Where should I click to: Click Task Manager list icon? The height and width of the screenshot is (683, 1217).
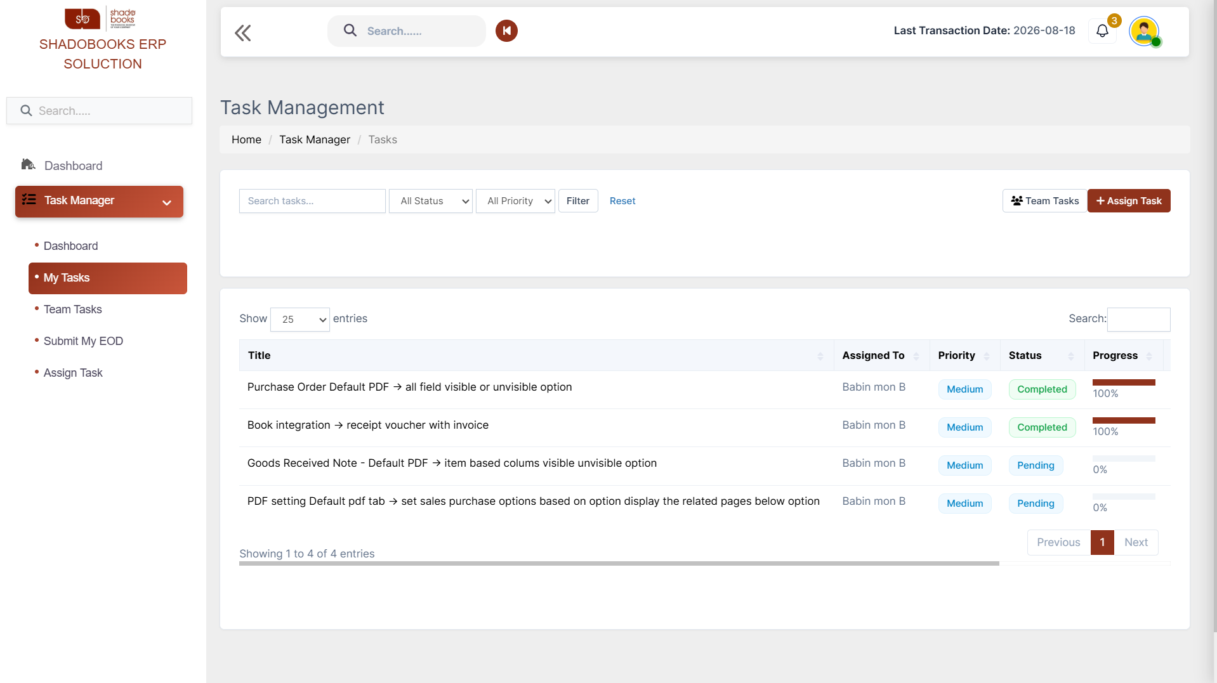coord(29,200)
